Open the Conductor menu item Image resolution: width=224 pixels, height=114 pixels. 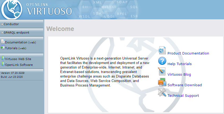[11, 24]
